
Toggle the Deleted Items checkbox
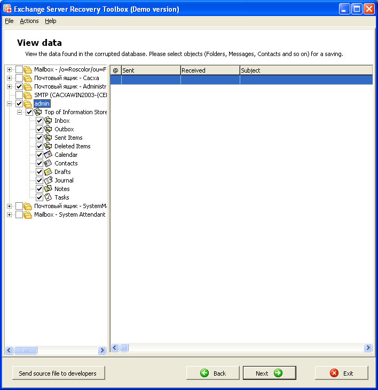pyautogui.click(x=40, y=146)
